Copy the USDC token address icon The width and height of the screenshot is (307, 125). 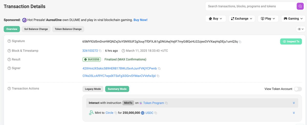[x=156, y=113]
